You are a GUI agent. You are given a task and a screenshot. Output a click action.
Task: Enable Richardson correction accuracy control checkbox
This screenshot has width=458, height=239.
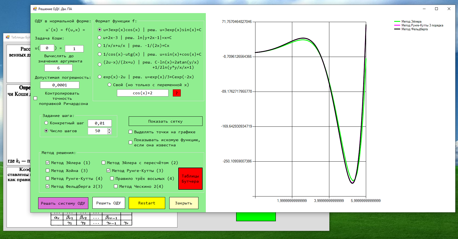(35, 98)
